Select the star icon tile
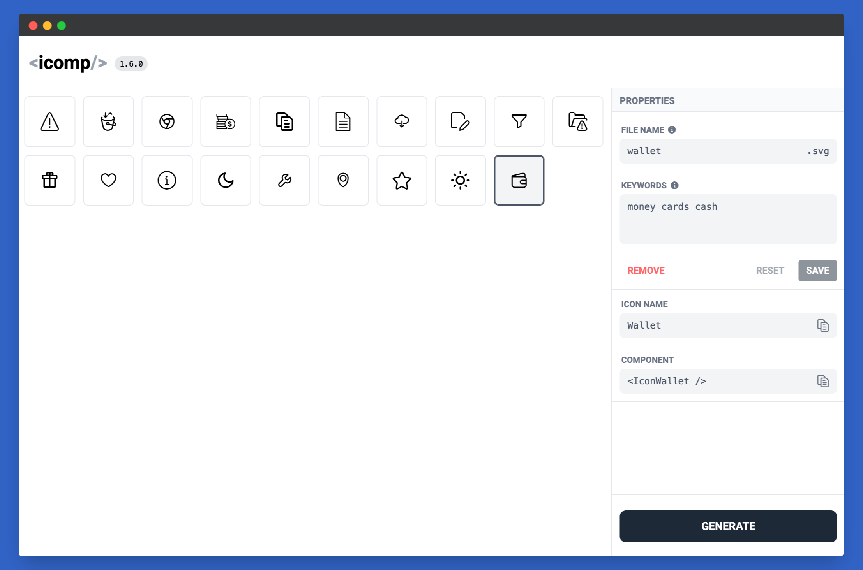Image resolution: width=863 pixels, height=570 pixels. point(402,180)
